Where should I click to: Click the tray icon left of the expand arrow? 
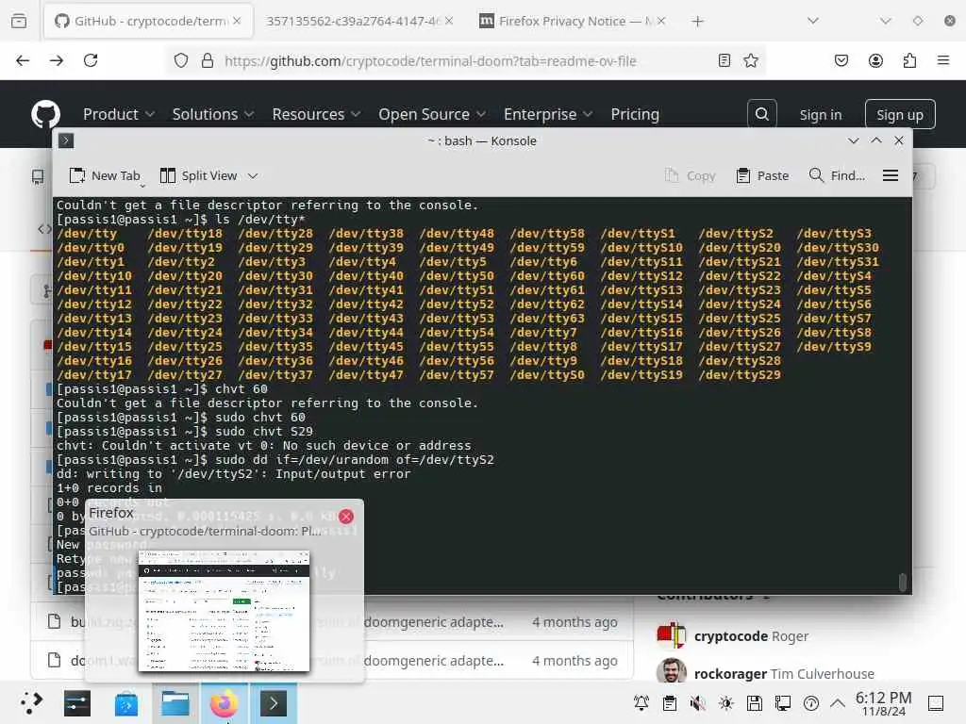pyautogui.click(x=811, y=703)
